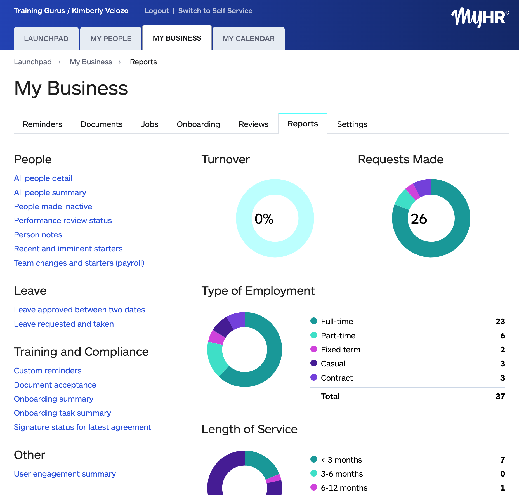Click the Casual legend dot
519x495 pixels.
point(313,364)
